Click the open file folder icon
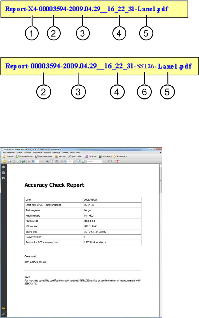 4,161
